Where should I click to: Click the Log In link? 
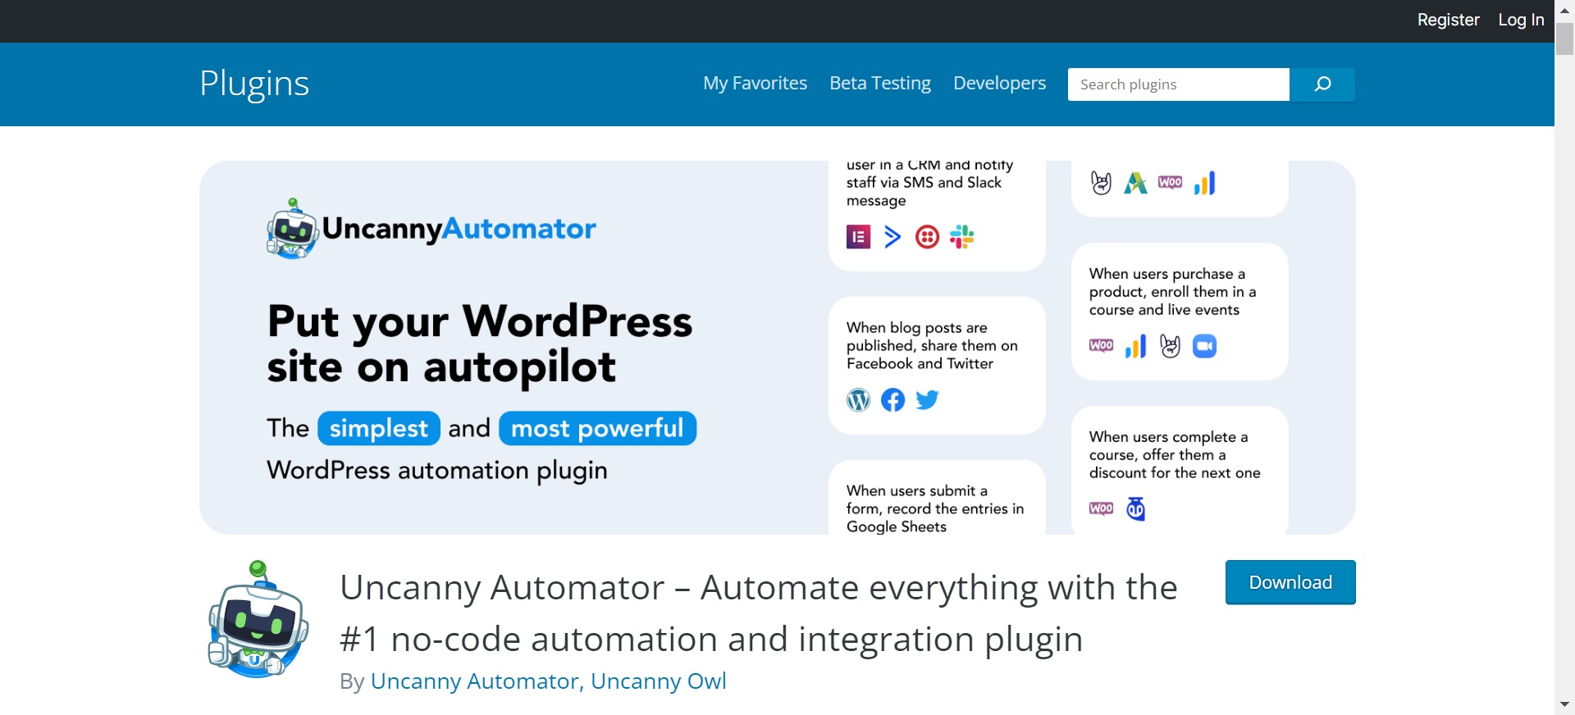[x=1521, y=20]
